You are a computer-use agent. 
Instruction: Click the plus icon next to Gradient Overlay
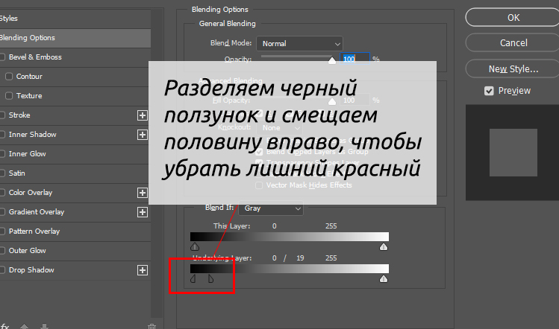tap(143, 212)
